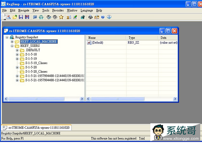
Task: Click the edit note pencil icon
Action: (75, 17)
